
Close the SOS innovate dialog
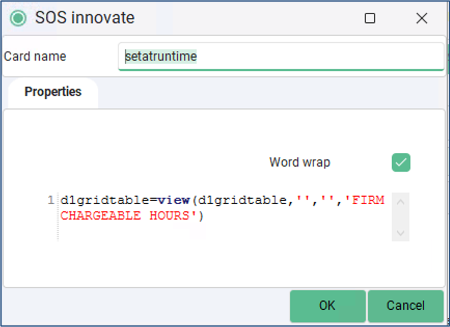422,18
